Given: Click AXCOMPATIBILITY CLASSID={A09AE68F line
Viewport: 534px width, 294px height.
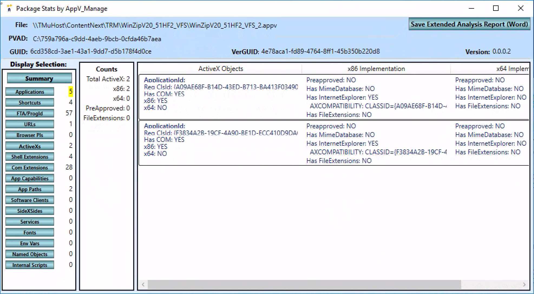Looking at the screenshot, I should click(x=378, y=106).
